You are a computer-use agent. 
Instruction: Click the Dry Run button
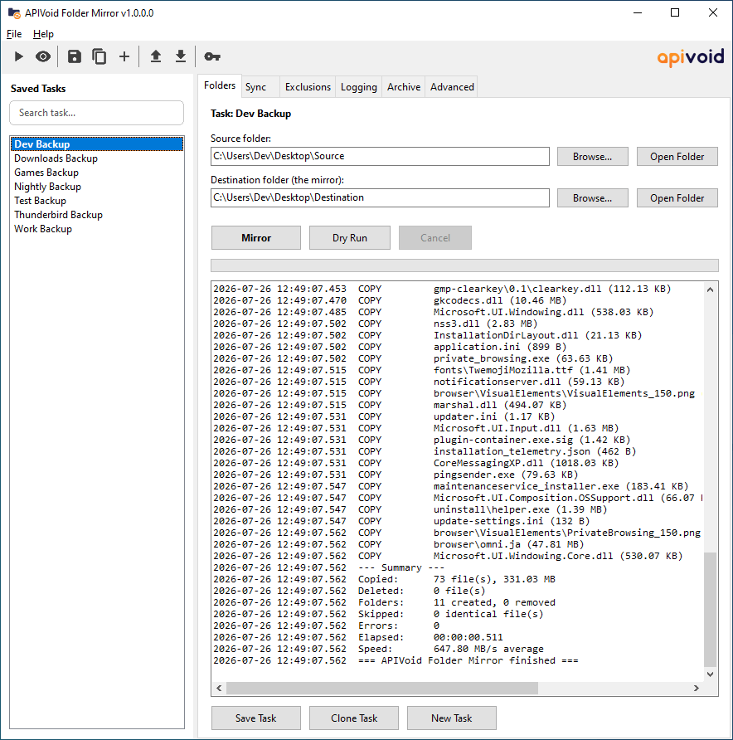click(350, 238)
